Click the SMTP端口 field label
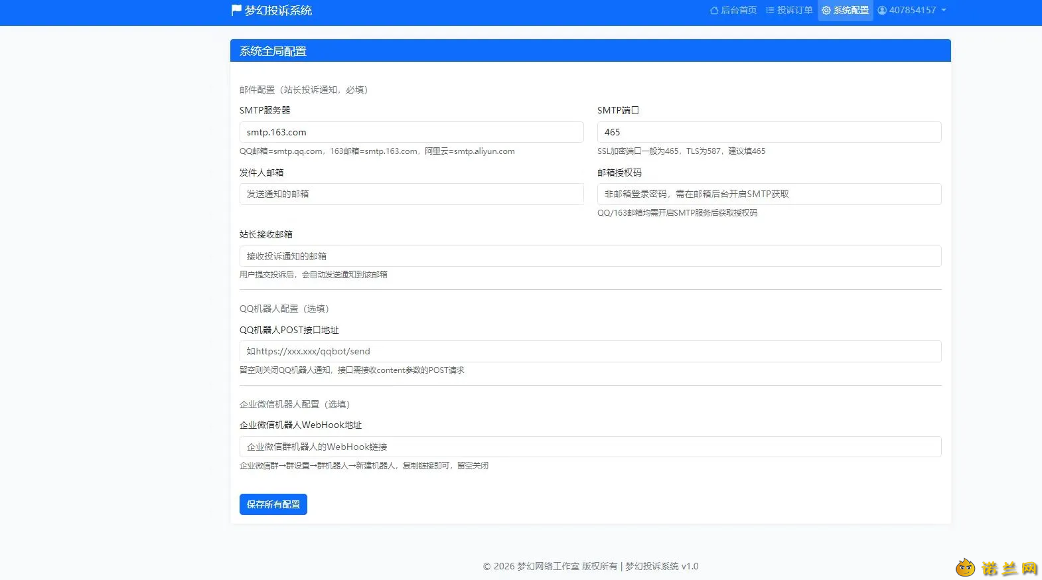The width and height of the screenshot is (1042, 580). click(x=618, y=110)
